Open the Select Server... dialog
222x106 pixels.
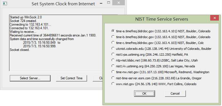point(30,78)
